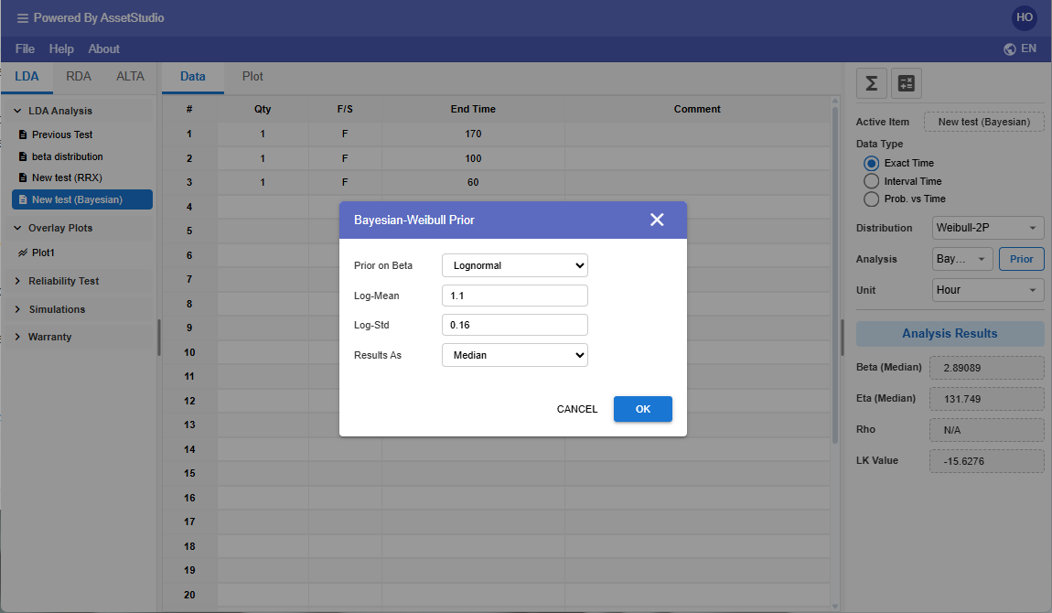Click End Time cell 100
1052x613 pixels.
click(x=473, y=158)
